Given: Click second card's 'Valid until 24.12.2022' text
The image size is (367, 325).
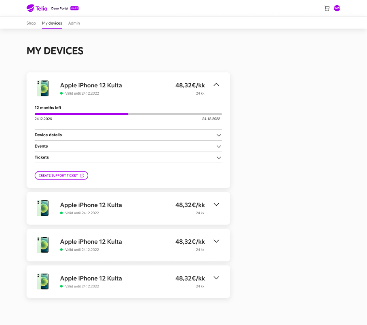Looking at the screenshot, I should coord(82,213).
